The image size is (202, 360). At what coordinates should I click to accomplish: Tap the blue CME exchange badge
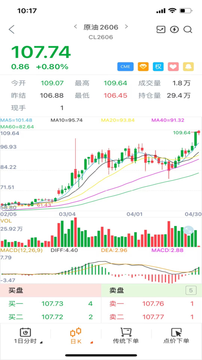[125, 67]
